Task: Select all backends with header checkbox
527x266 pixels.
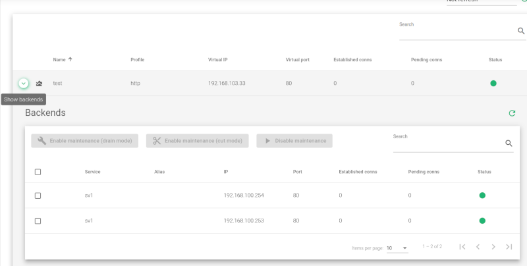Action: click(38, 172)
